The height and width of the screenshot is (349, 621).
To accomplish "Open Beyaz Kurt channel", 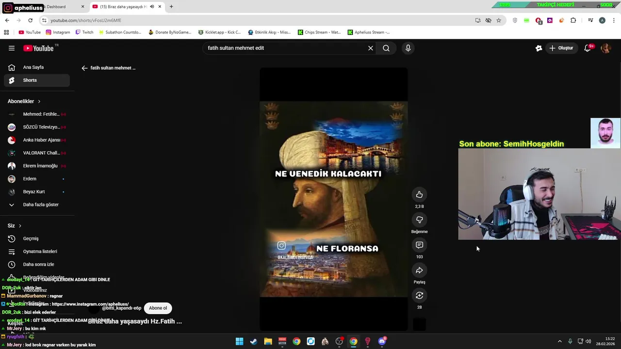I will (37, 191).
